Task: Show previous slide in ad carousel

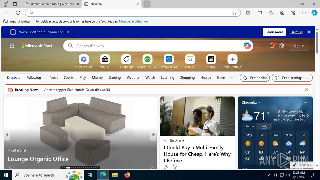Action: (7, 134)
